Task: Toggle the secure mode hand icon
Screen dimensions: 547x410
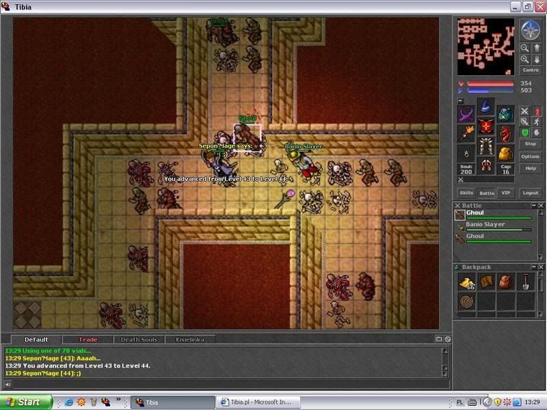Action: click(537, 133)
